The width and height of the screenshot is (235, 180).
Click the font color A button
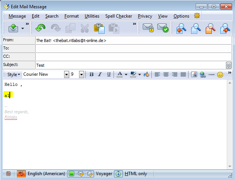click(x=120, y=74)
